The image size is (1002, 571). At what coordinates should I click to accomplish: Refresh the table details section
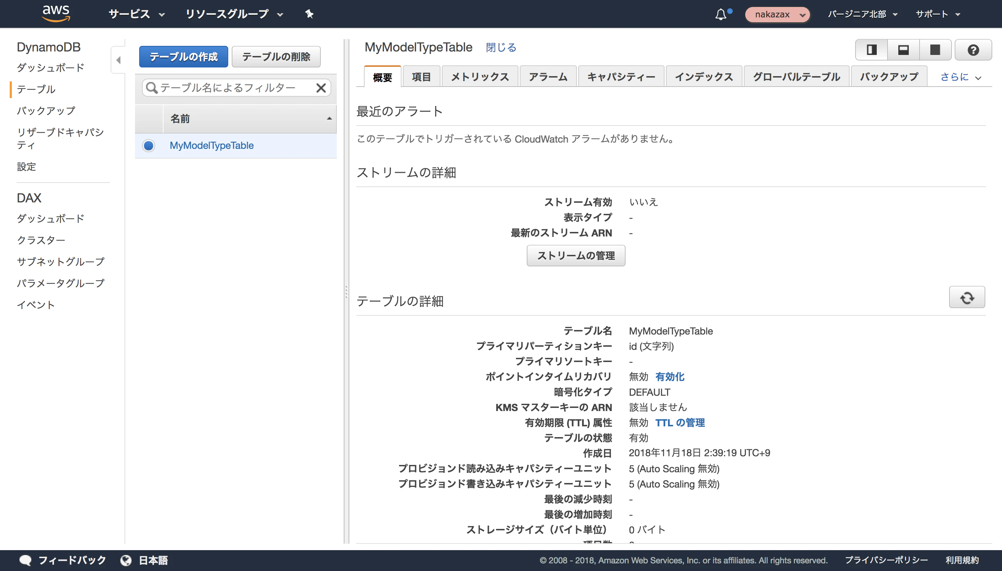tap(967, 297)
